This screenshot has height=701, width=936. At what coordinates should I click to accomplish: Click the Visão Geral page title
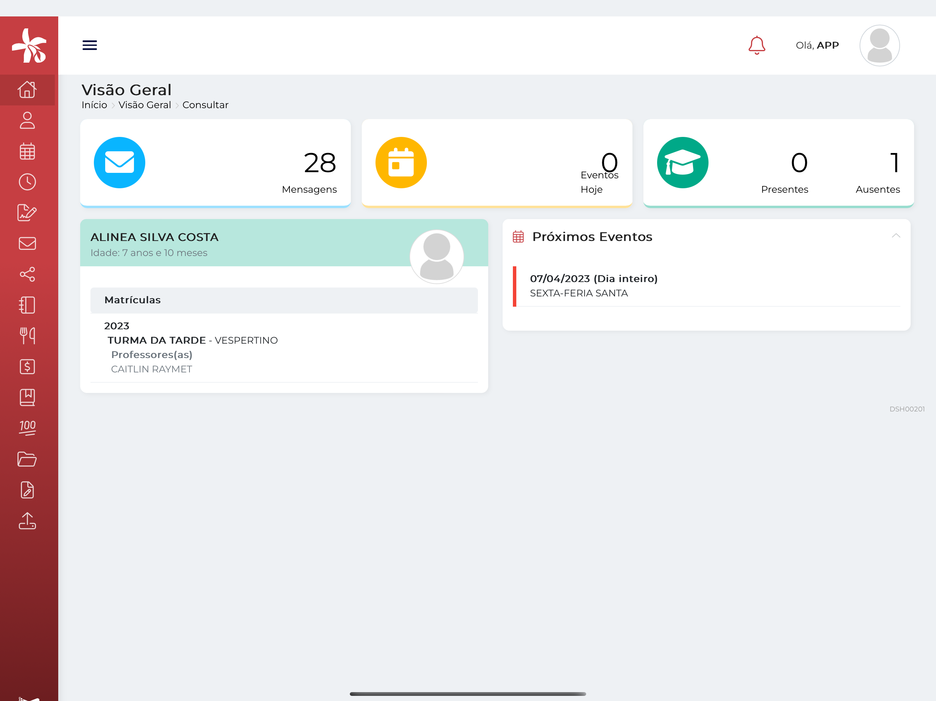(126, 90)
